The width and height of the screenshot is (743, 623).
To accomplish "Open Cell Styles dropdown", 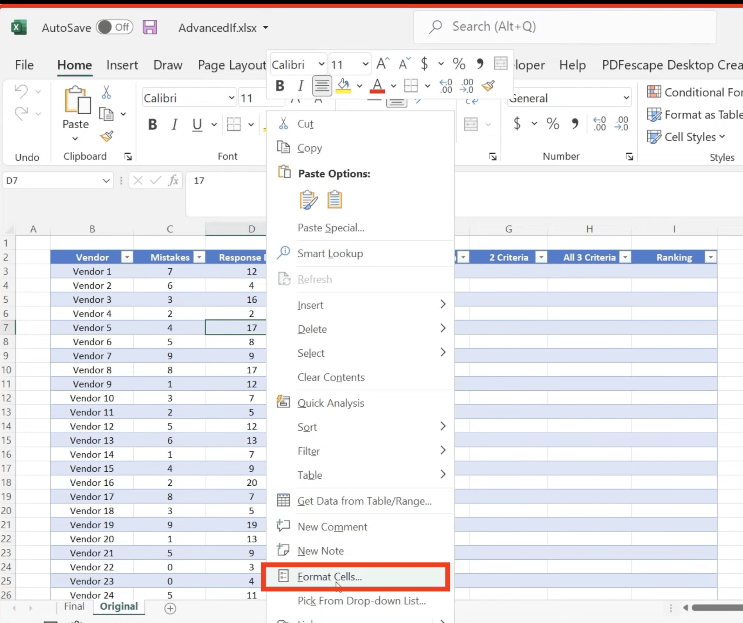I will click(x=686, y=137).
